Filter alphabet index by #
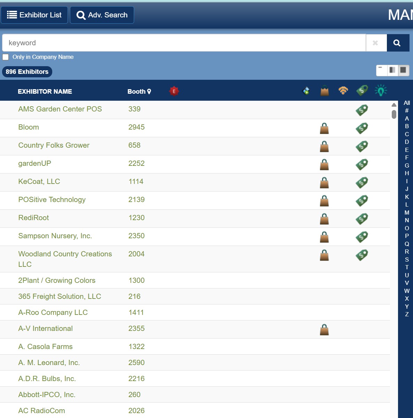 [x=407, y=111]
